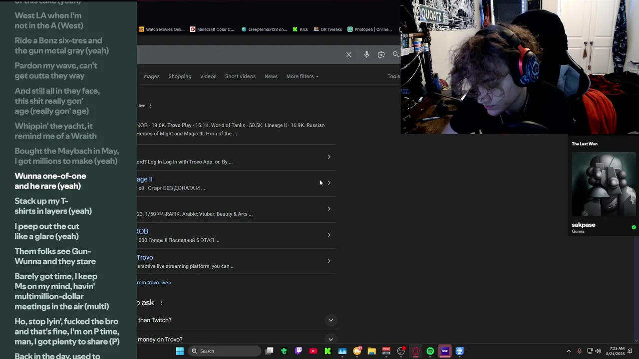The height and width of the screenshot is (359, 639).
Task: Click the sakpase album art thumbnail
Action: [604, 184]
